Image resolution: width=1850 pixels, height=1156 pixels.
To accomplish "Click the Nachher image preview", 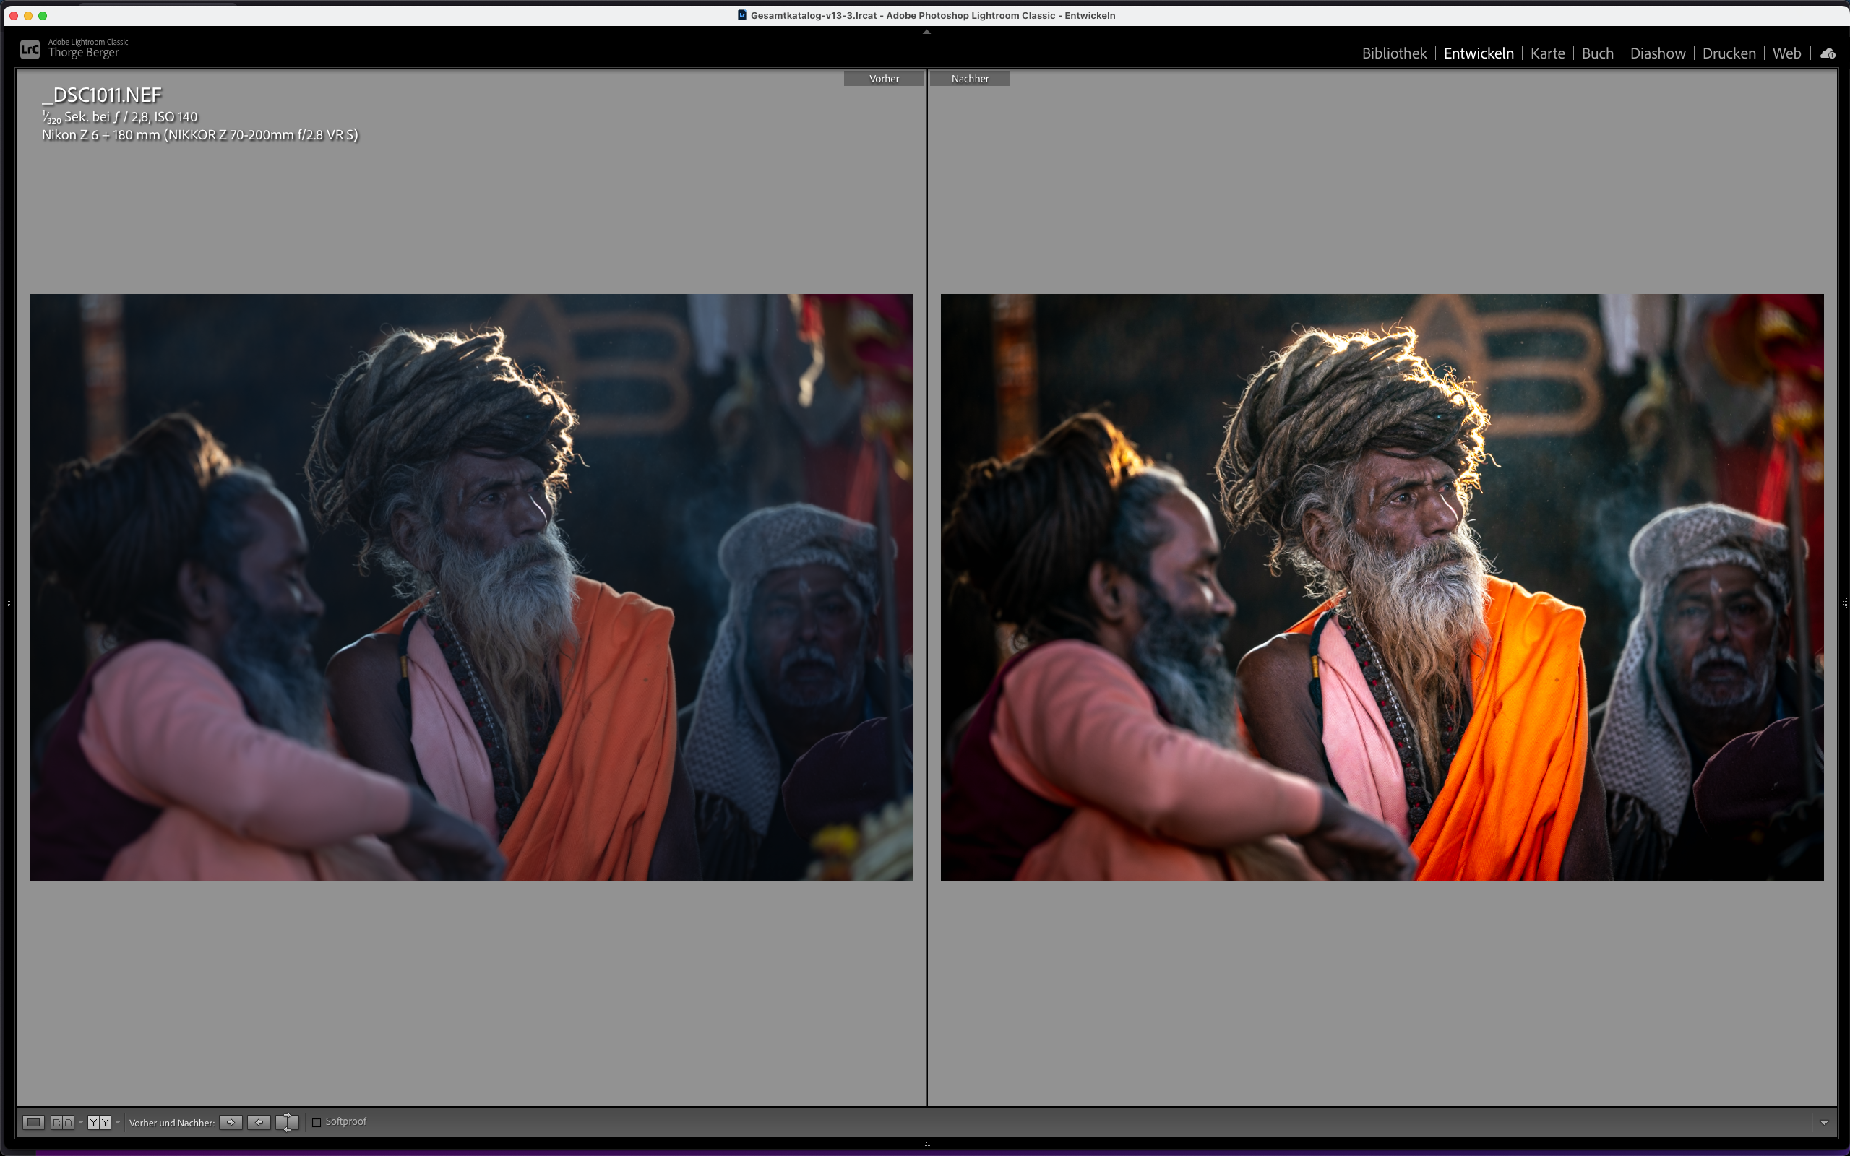I will pos(1382,587).
